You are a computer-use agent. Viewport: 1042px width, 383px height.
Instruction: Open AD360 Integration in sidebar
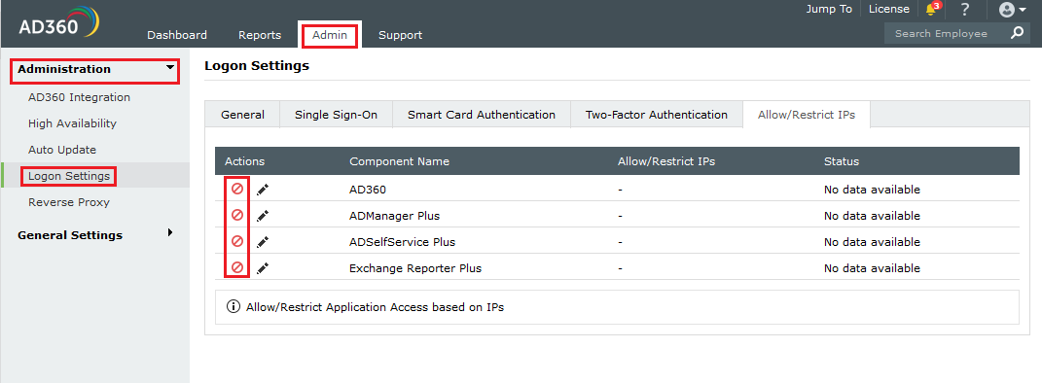click(79, 97)
